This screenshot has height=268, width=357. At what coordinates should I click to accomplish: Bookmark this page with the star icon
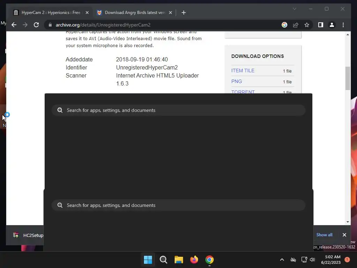[307, 25]
